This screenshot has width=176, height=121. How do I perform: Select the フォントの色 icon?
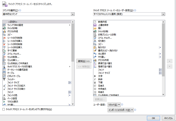tap(4, 95)
